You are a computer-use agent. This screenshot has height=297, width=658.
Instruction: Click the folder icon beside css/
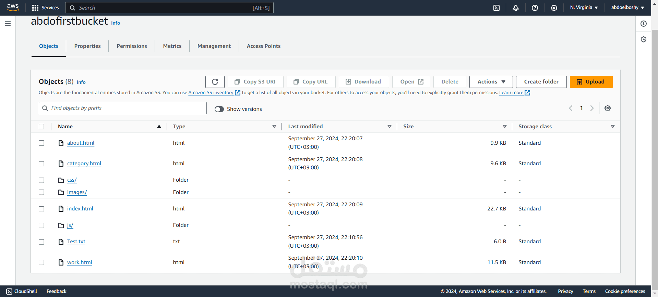(x=61, y=180)
